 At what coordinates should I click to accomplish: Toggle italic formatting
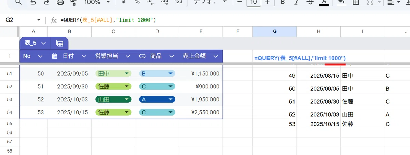[297, 2]
